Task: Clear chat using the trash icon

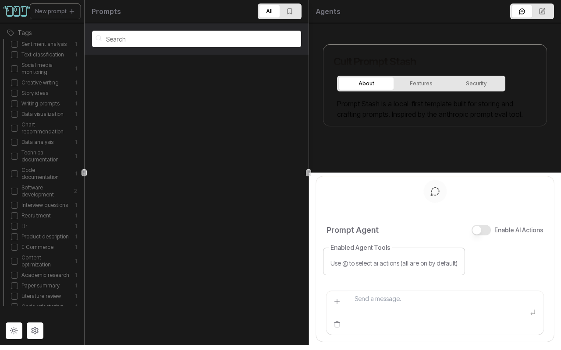Action: pyautogui.click(x=337, y=324)
